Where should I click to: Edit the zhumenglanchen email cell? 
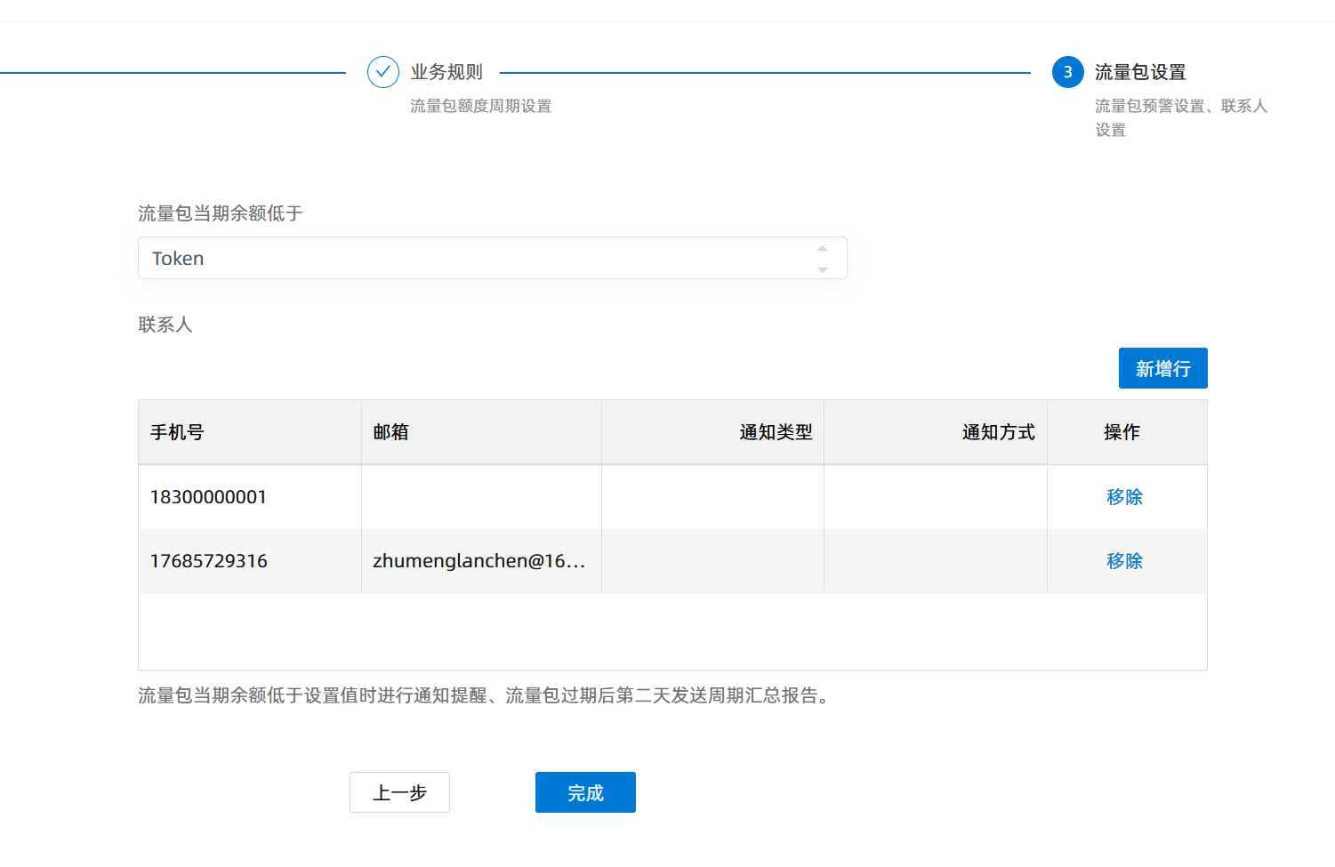coord(480,561)
